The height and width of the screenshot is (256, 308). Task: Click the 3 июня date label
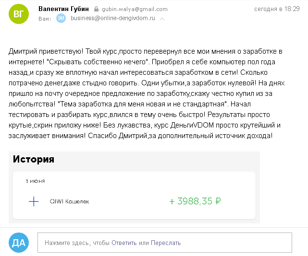pyautogui.click(x=36, y=181)
